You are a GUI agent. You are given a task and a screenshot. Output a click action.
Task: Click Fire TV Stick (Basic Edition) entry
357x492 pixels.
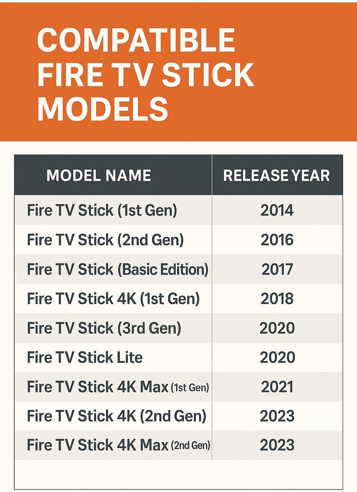click(x=117, y=269)
